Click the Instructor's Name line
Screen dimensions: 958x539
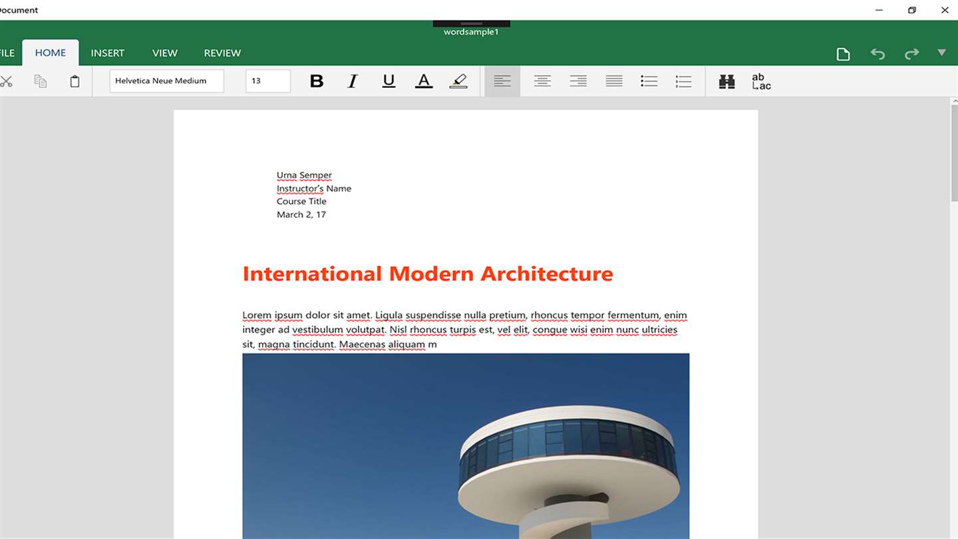click(x=314, y=188)
